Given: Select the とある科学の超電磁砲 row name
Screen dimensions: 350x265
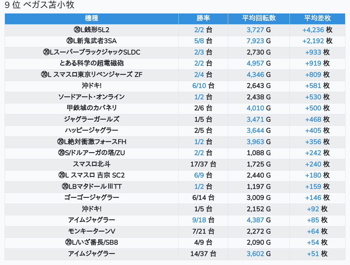Looking at the screenshot, I should click(x=91, y=63).
